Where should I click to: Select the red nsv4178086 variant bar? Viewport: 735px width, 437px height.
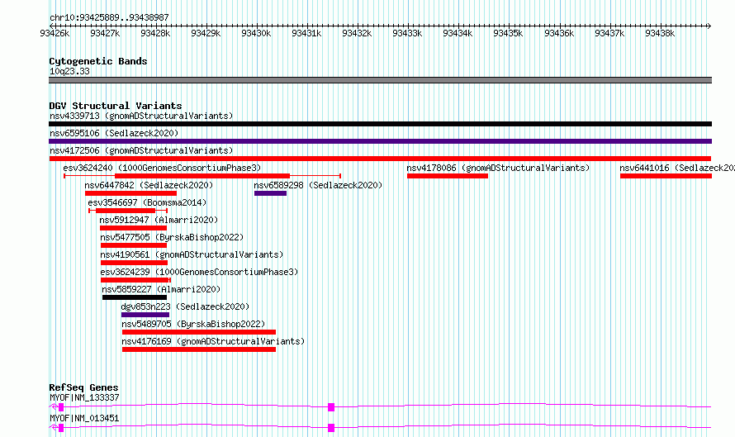(448, 176)
